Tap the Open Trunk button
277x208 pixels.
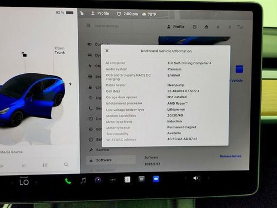pos(60,51)
